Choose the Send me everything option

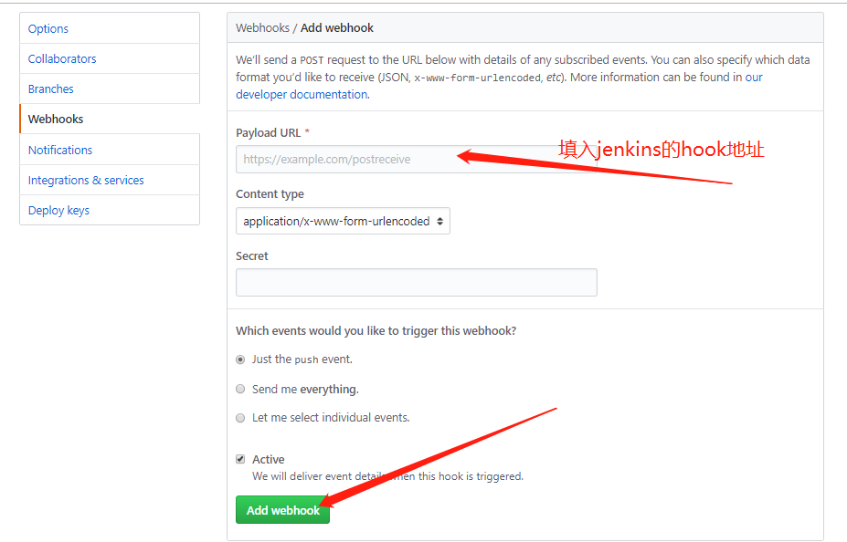pyautogui.click(x=240, y=388)
